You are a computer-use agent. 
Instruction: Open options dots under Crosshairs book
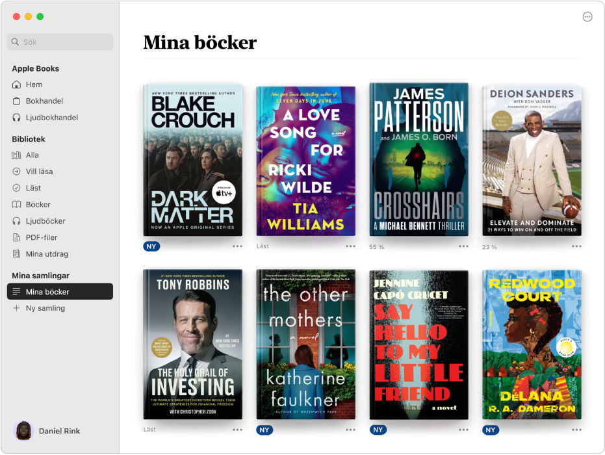463,246
